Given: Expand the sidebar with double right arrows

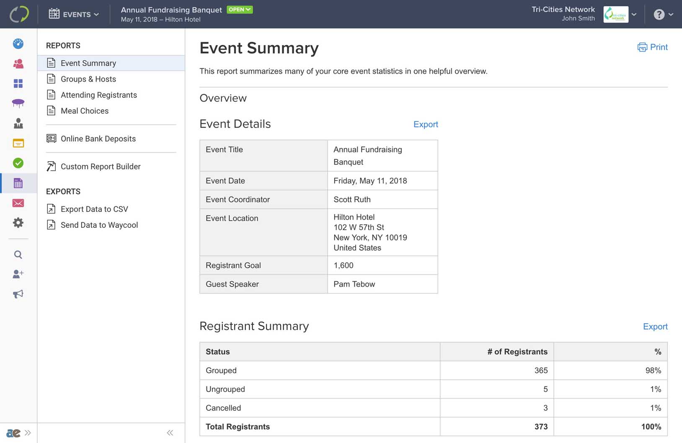Looking at the screenshot, I should click(x=28, y=433).
